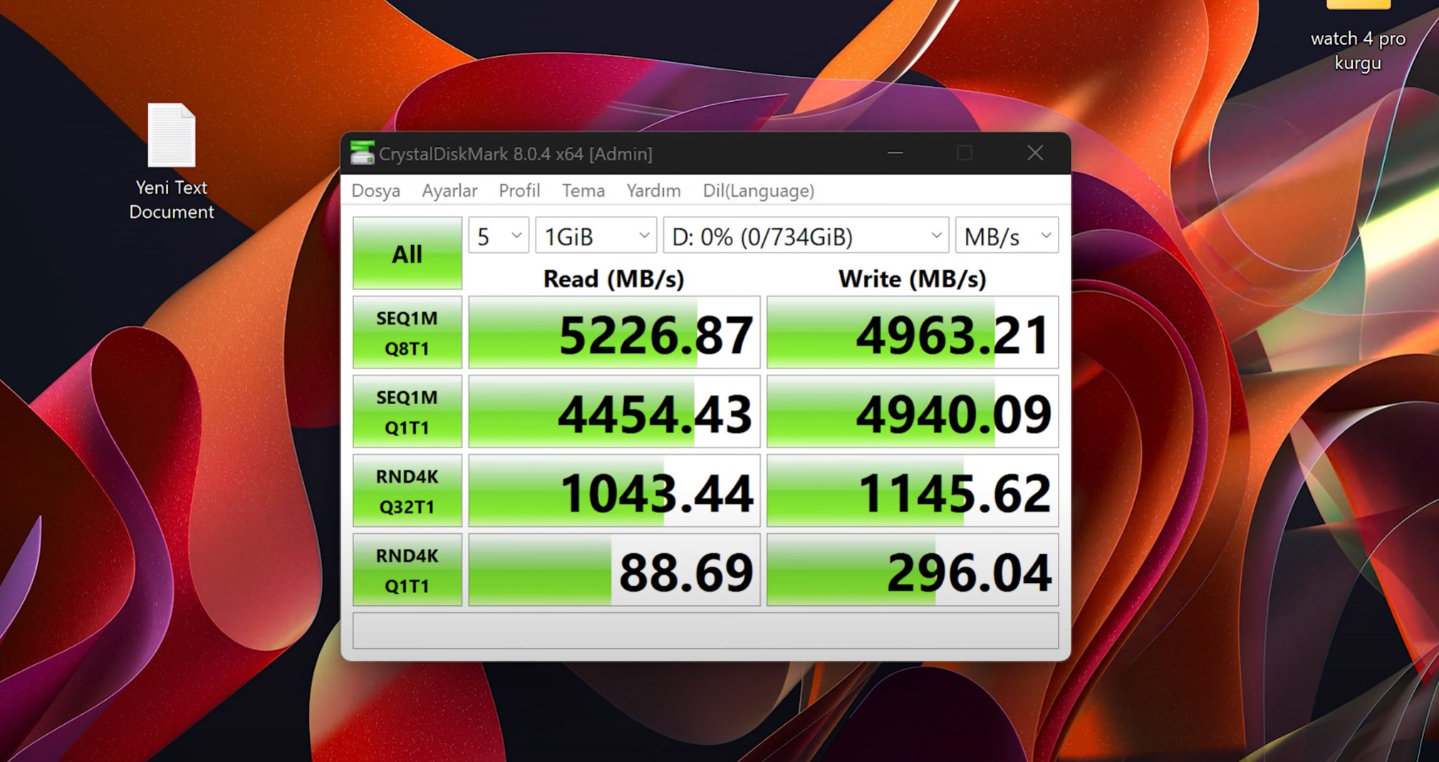
Task: Click the 4963.21 sequential write result
Action: [x=913, y=332]
